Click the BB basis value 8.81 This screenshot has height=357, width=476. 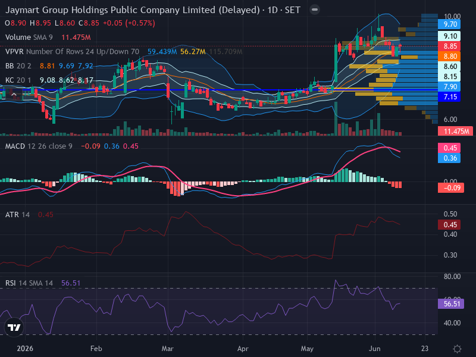click(x=48, y=66)
